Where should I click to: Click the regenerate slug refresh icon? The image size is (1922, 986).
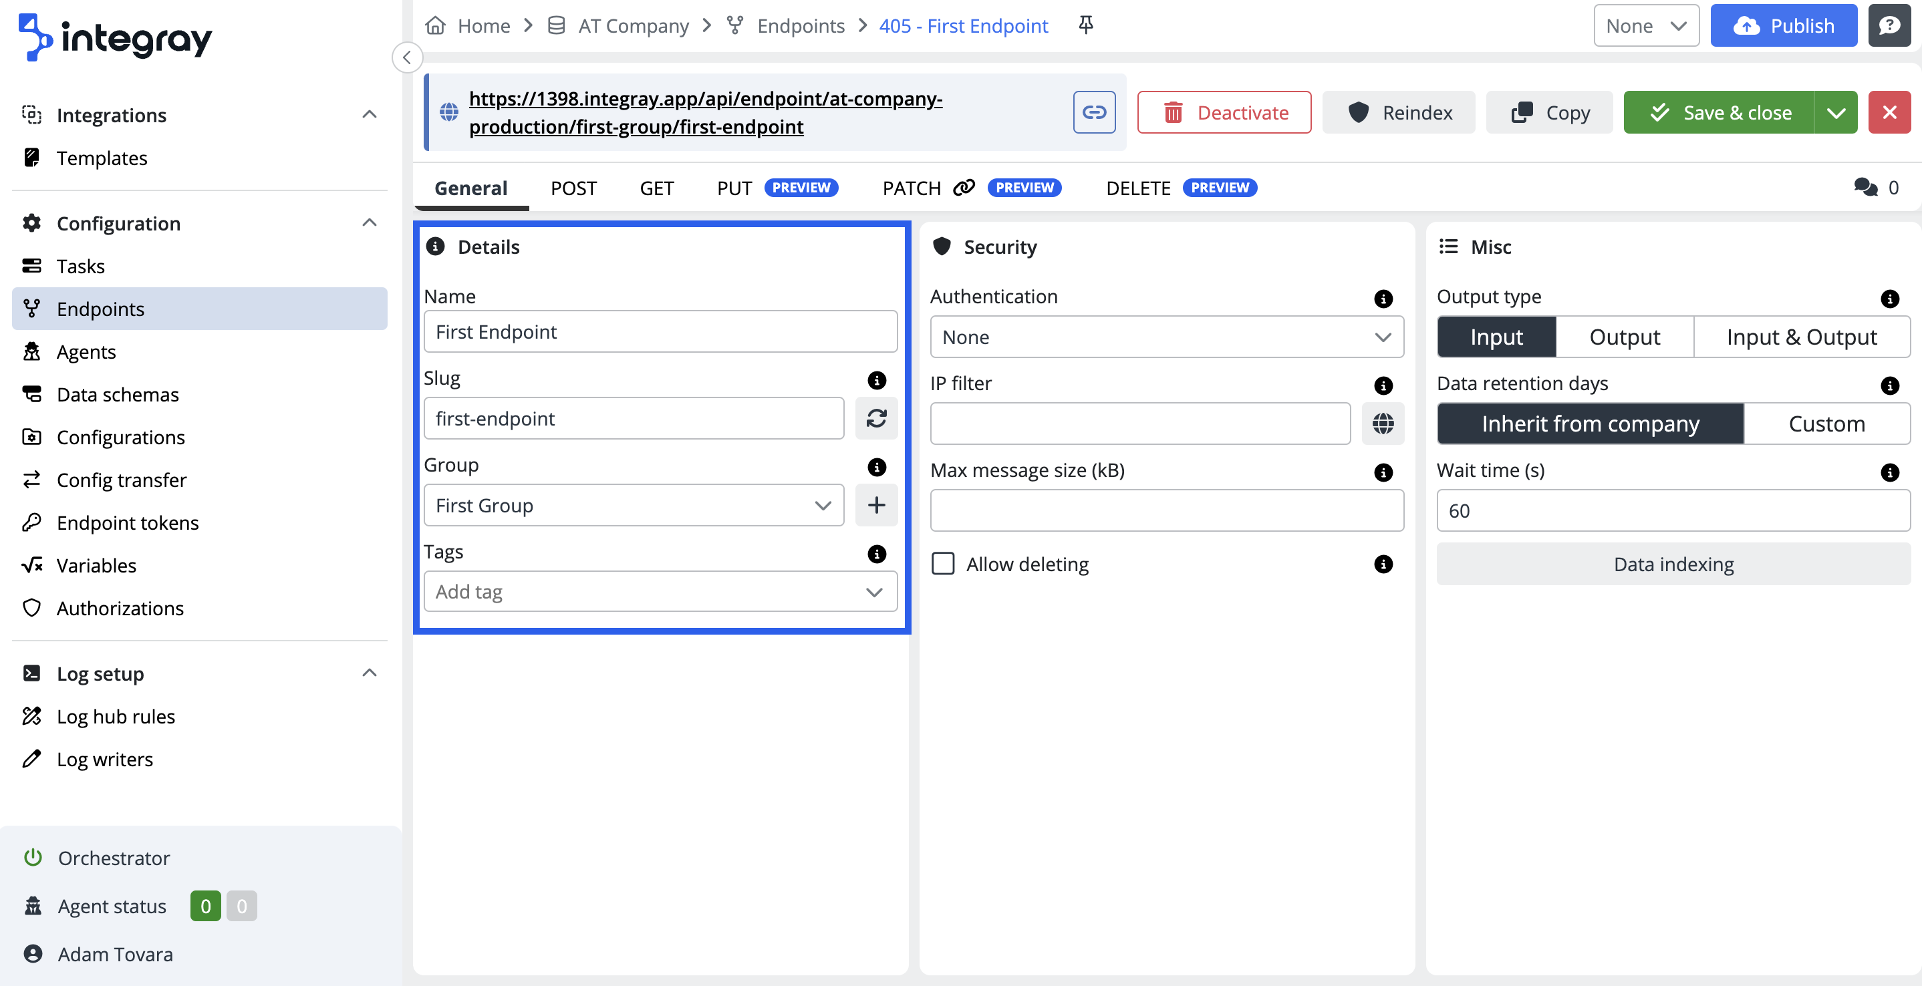[876, 418]
